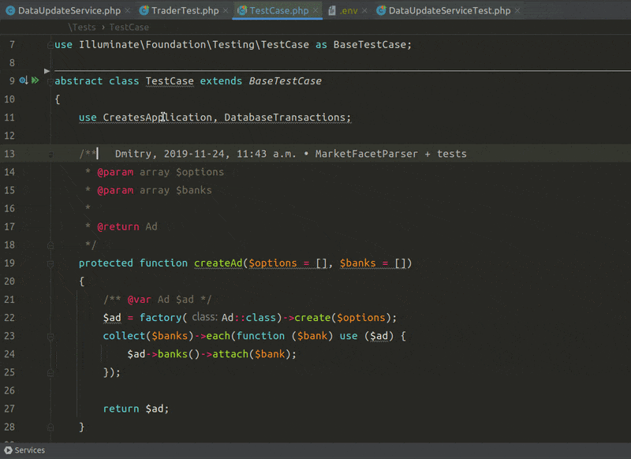Screen dimensions: 631x459
Task: Click the overridden method gutter icon on line 9
Action: 23,80
